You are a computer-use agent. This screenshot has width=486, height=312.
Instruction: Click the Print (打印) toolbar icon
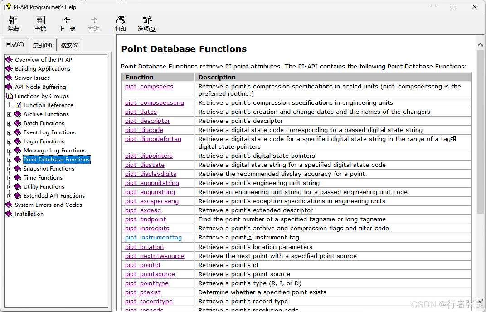[120, 20]
